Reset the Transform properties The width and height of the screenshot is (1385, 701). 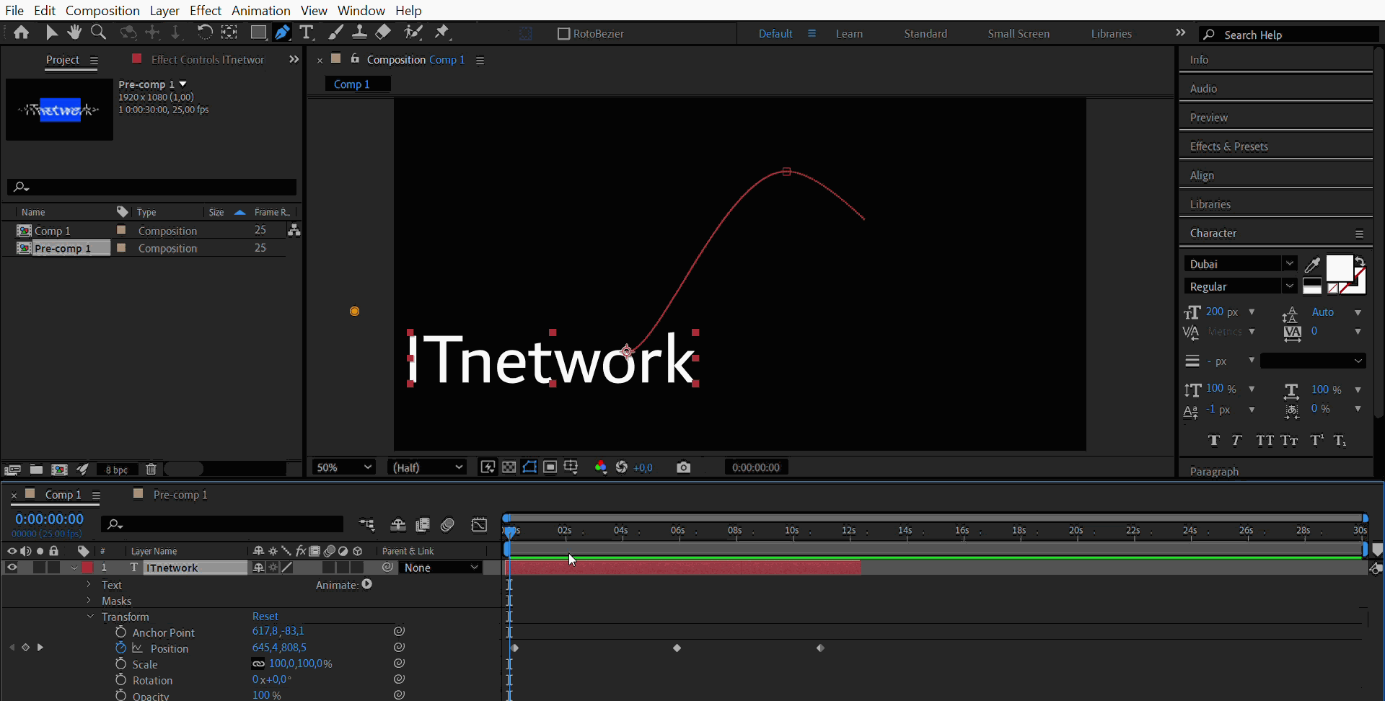pyautogui.click(x=265, y=616)
